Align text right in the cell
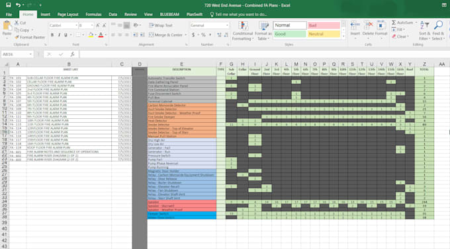The width and height of the screenshot is (450, 249). 126,35
